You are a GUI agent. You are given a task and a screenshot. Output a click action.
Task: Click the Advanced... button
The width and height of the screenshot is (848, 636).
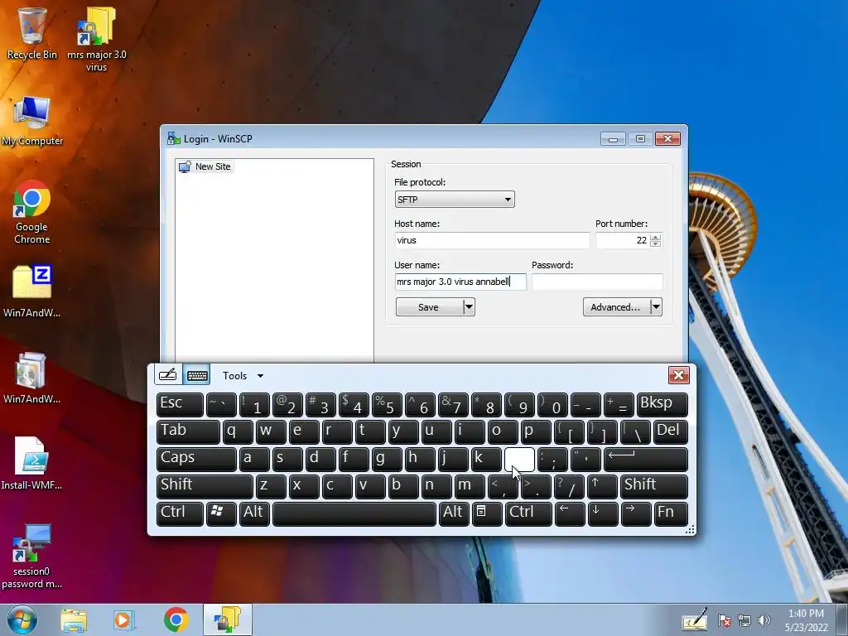pos(616,307)
